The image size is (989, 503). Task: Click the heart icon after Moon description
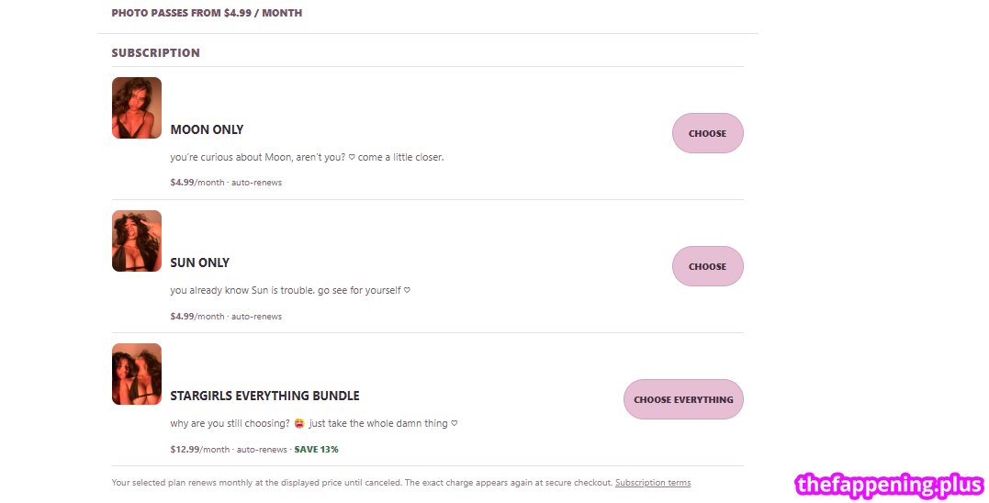(352, 158)
